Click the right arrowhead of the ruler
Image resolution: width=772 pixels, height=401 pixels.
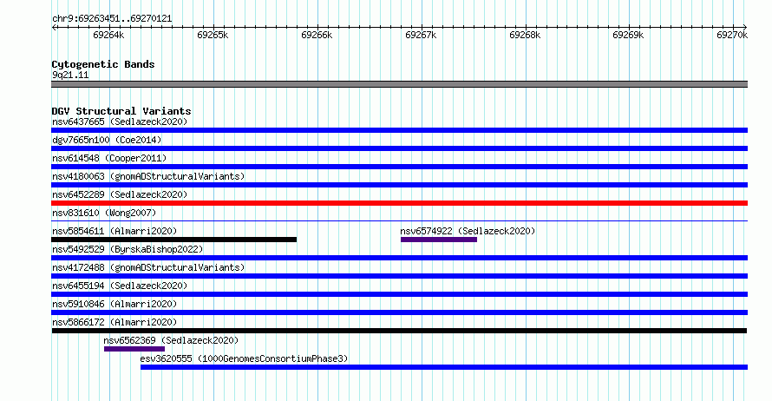click(x=745, y=27)
